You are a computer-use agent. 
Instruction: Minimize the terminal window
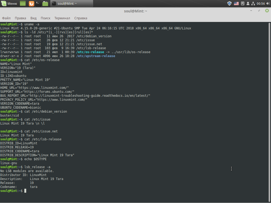(x=251, y=11)
